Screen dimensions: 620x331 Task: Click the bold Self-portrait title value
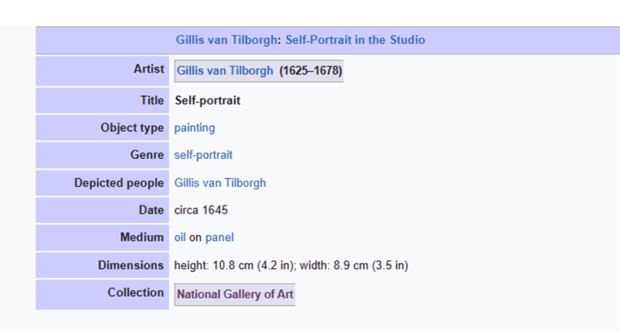(208, 101)
